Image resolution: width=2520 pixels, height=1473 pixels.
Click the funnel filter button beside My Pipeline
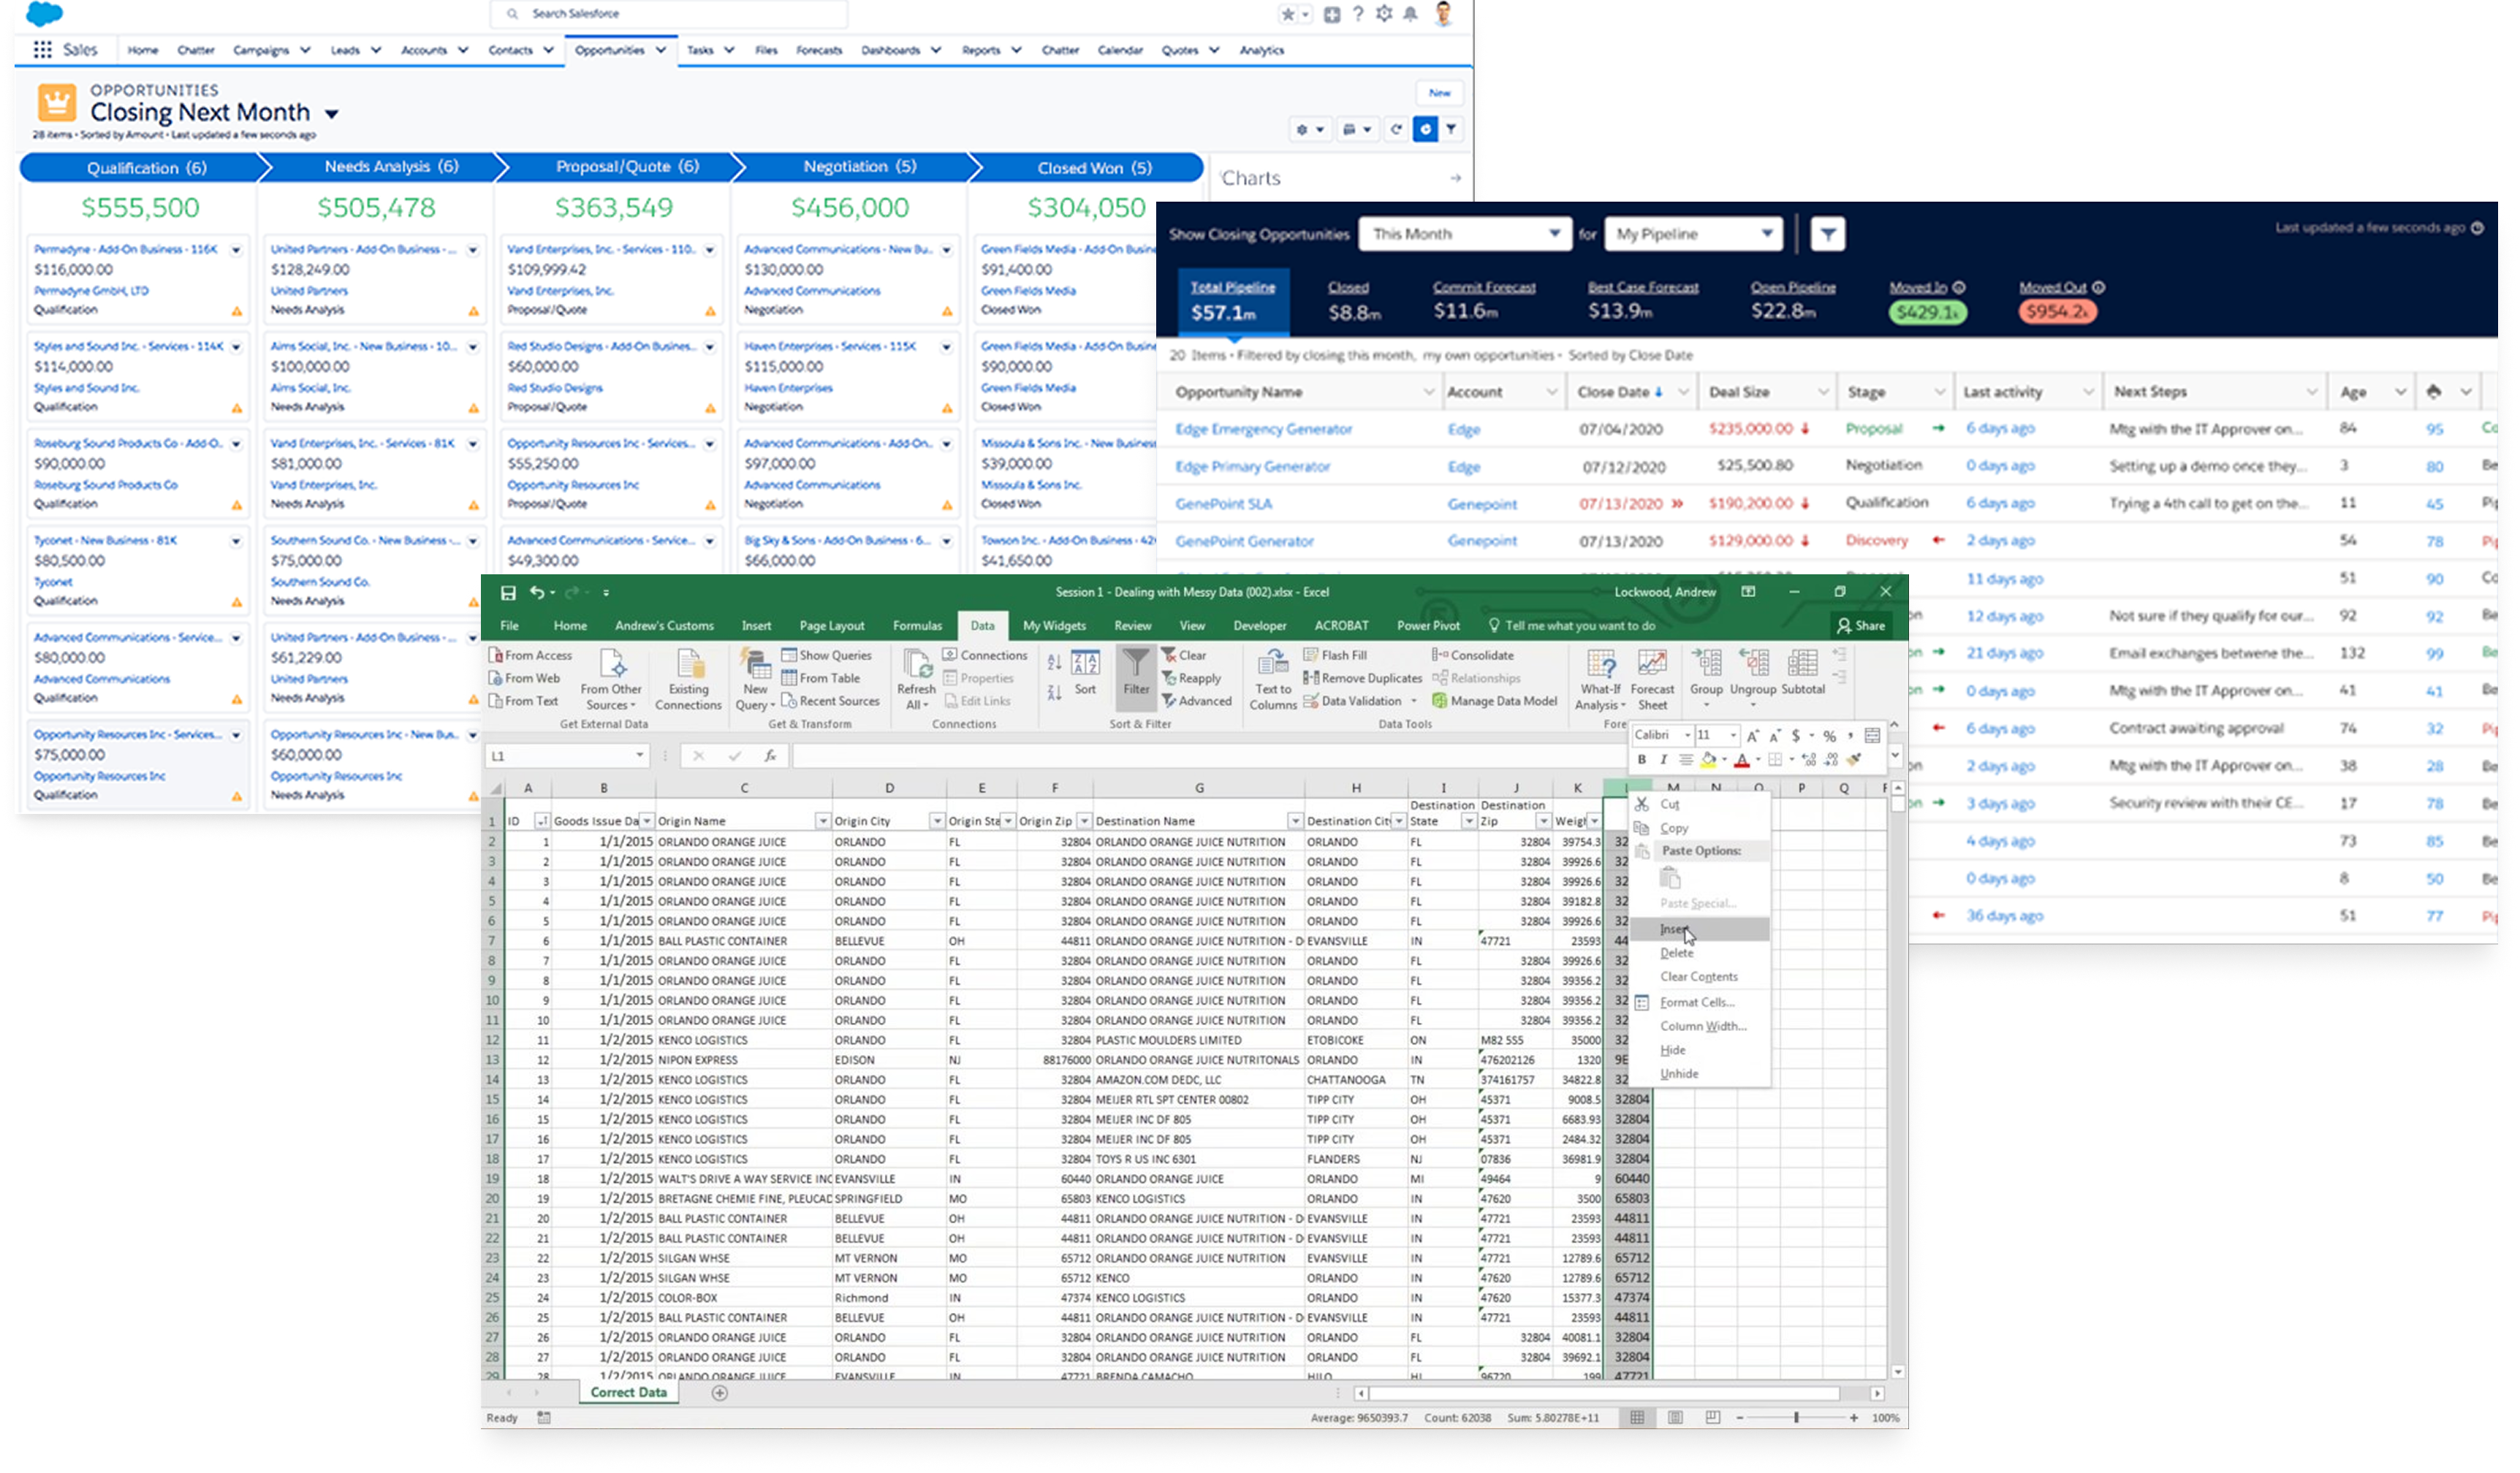click(1827, 234)
